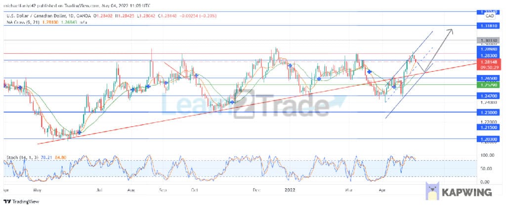Click the Stoch (14, 1, 3) indicator legend
Screen dimensions: 506x208
pos(22,157)
